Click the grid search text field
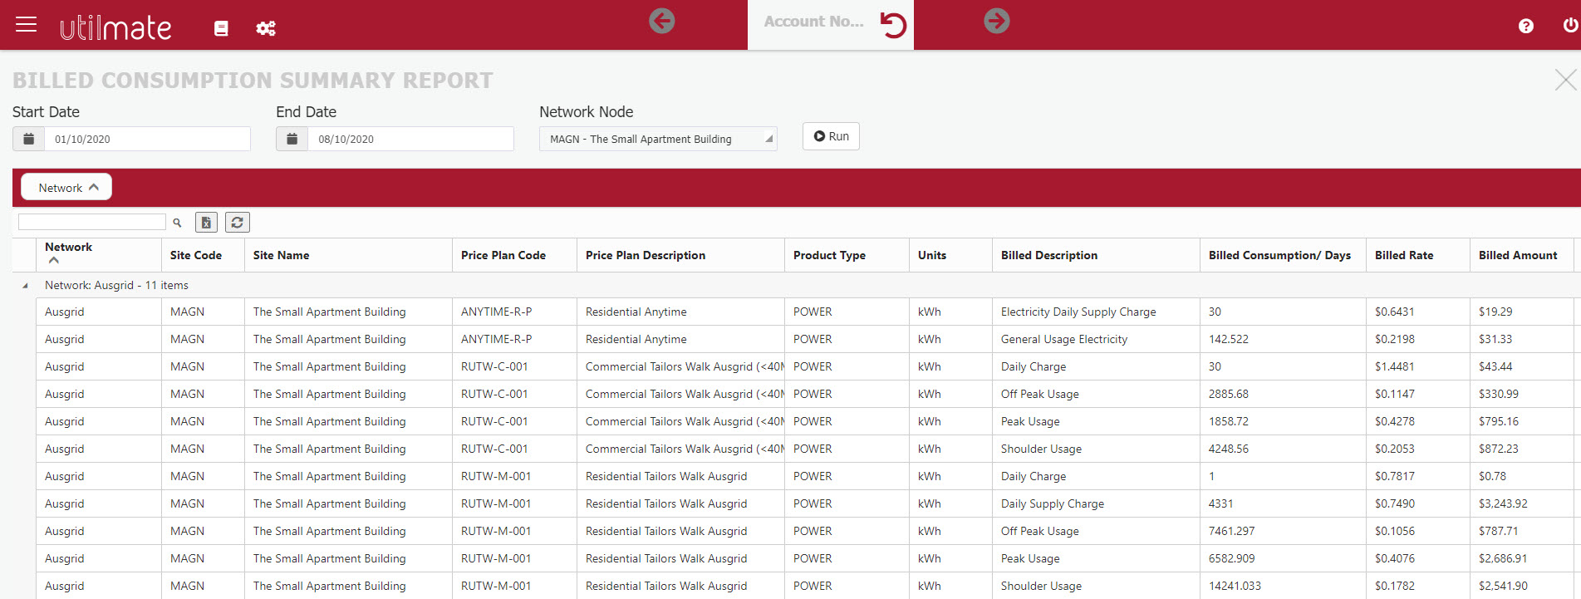Image resolution: width=1581 pixels, height=599 pixels. click(92, 222)
